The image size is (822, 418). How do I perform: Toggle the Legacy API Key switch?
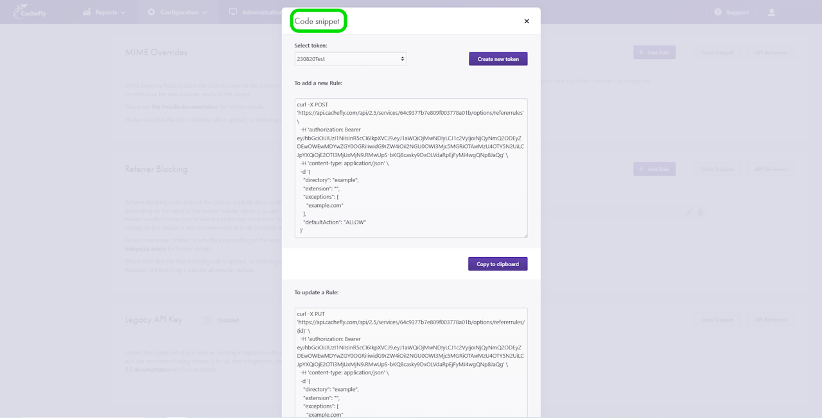tap(204, 321)
